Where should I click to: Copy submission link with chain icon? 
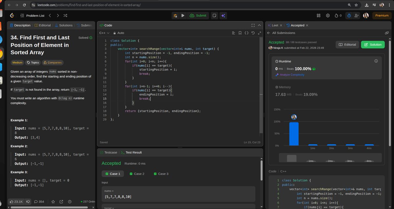[x=387, y=33]
